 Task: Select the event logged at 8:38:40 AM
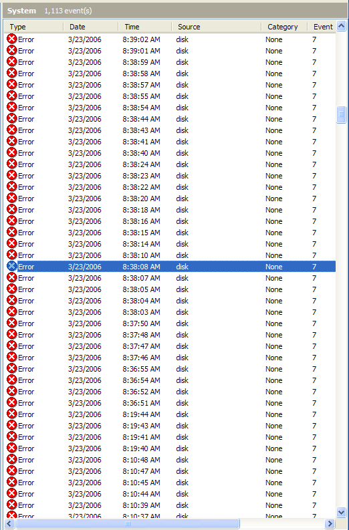click(x=170, y=153)
